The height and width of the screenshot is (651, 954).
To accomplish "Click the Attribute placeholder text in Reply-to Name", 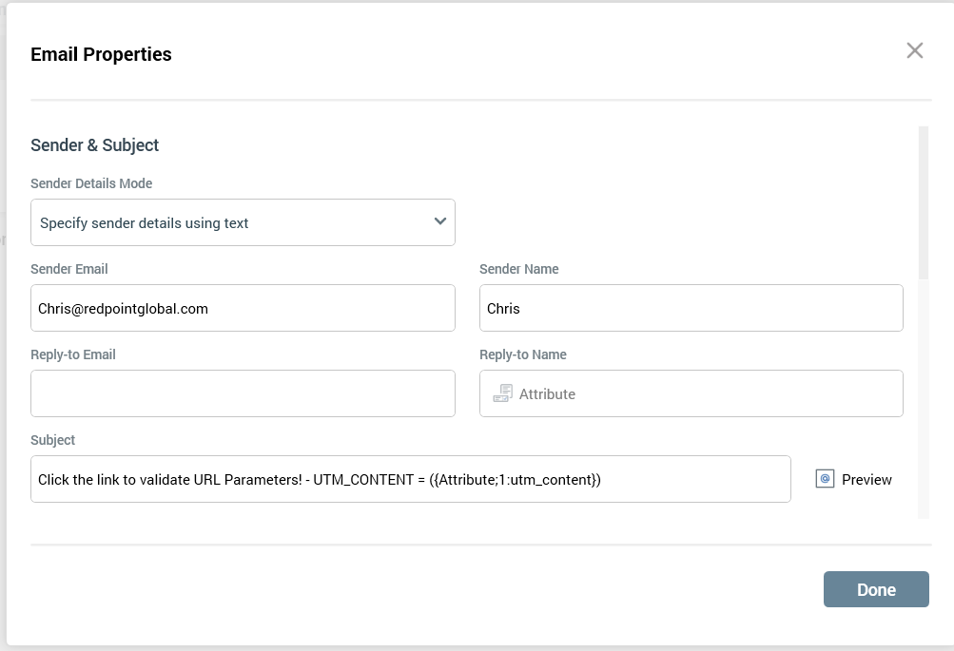I will (547, 393).
